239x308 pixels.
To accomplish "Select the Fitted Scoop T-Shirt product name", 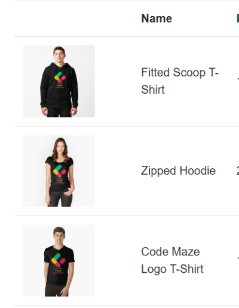I will (x=180, y=81).
